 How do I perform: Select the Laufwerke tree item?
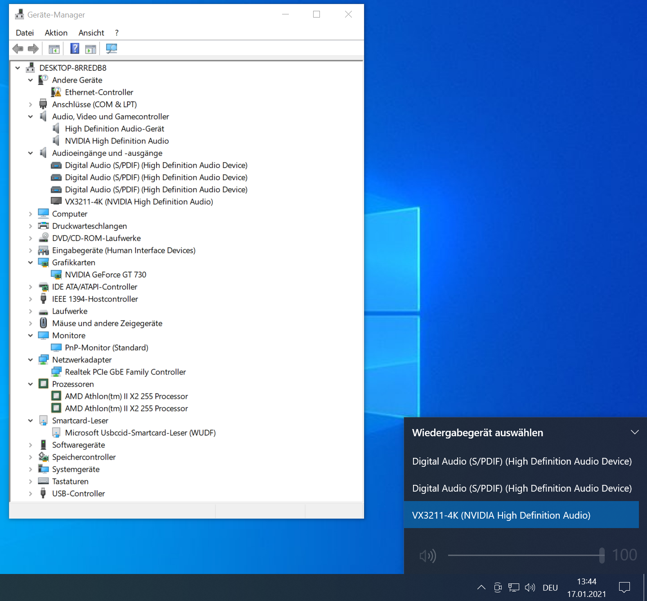pyautogui.click(x=70, y=311)
